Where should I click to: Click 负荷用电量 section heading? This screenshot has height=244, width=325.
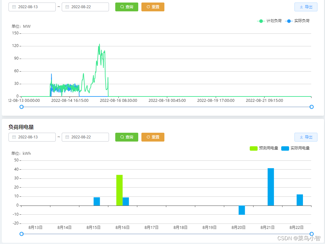pos(21,127)
